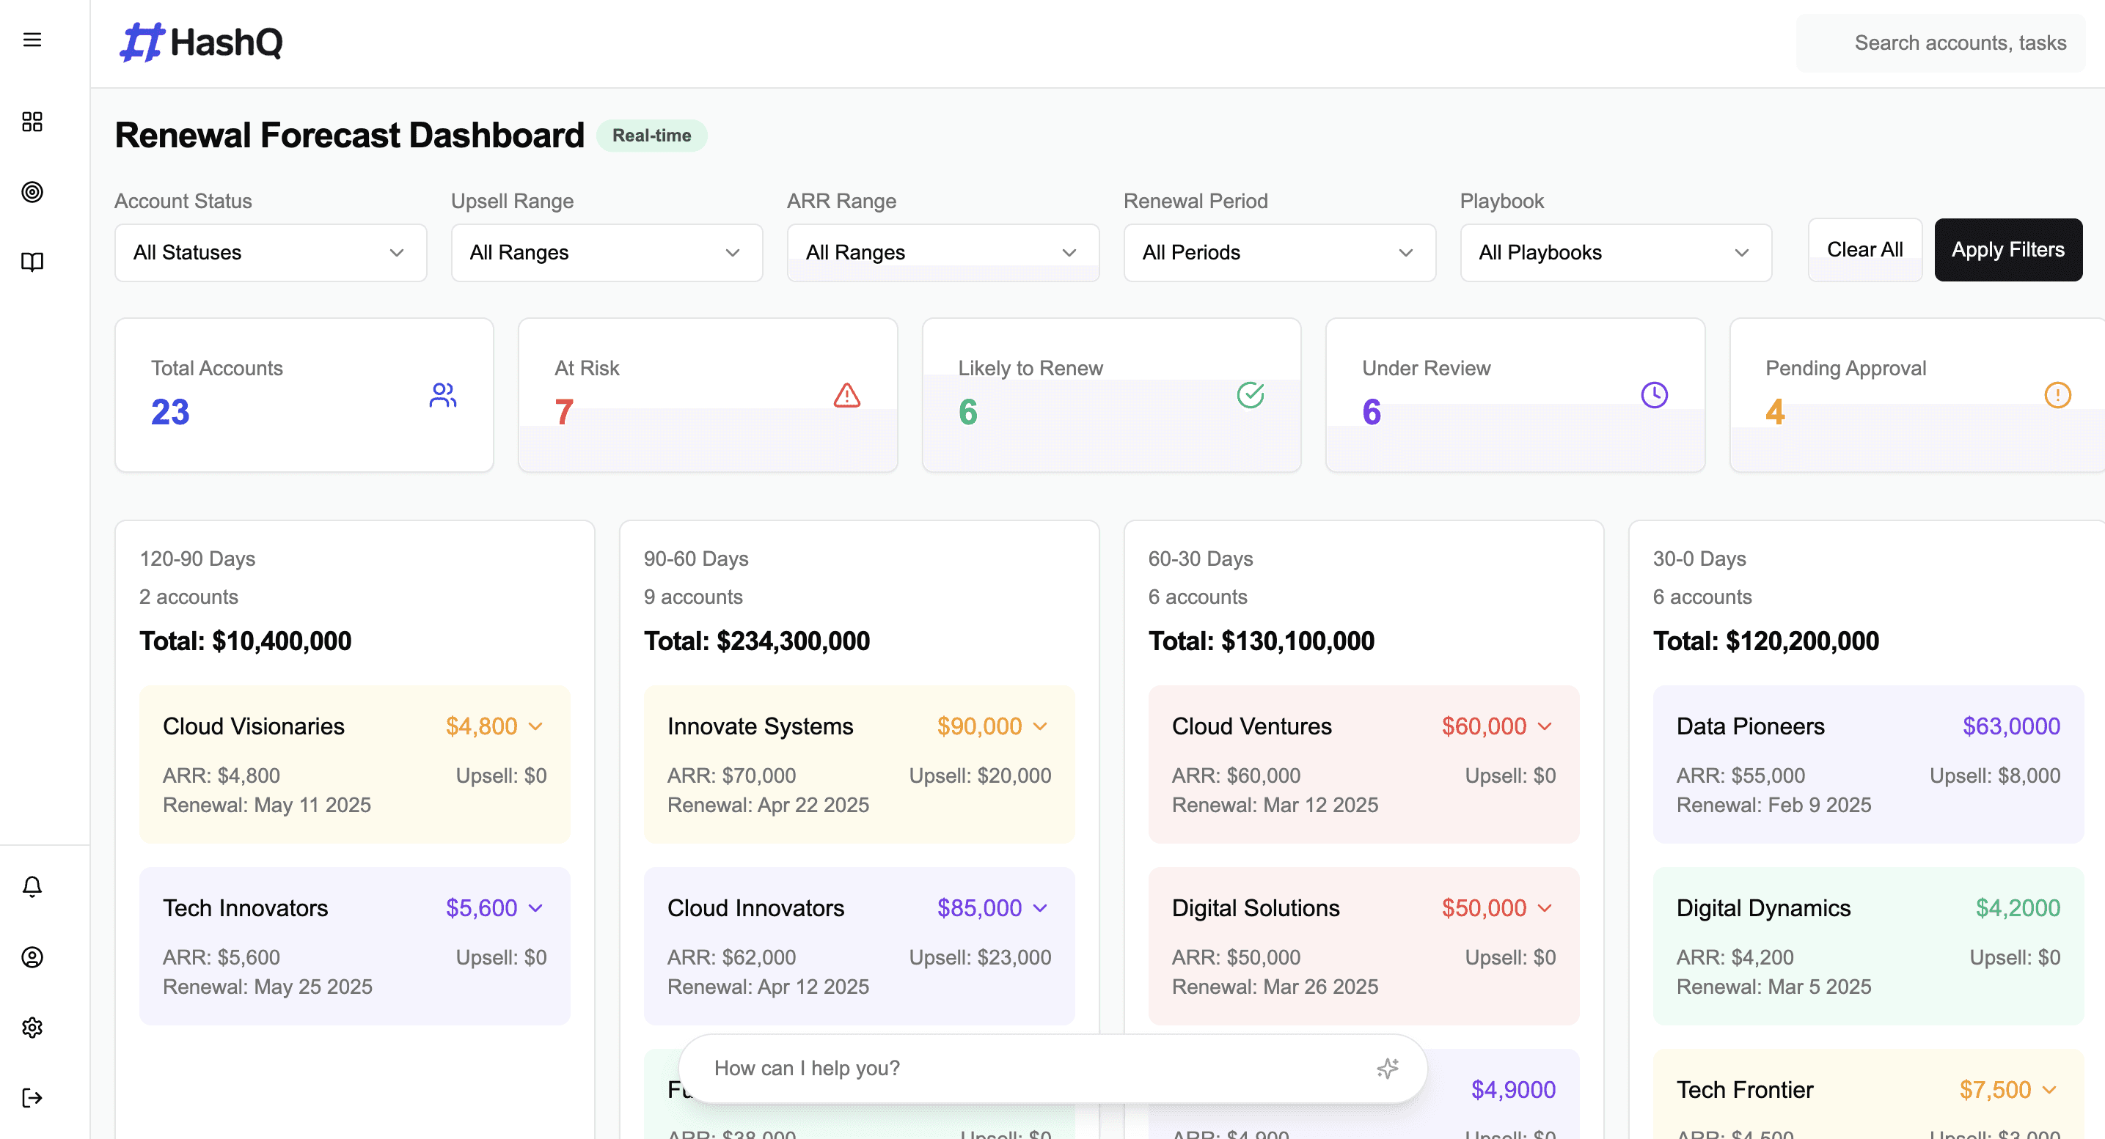Click the logout icon in the sidebar

[32, 1097]
